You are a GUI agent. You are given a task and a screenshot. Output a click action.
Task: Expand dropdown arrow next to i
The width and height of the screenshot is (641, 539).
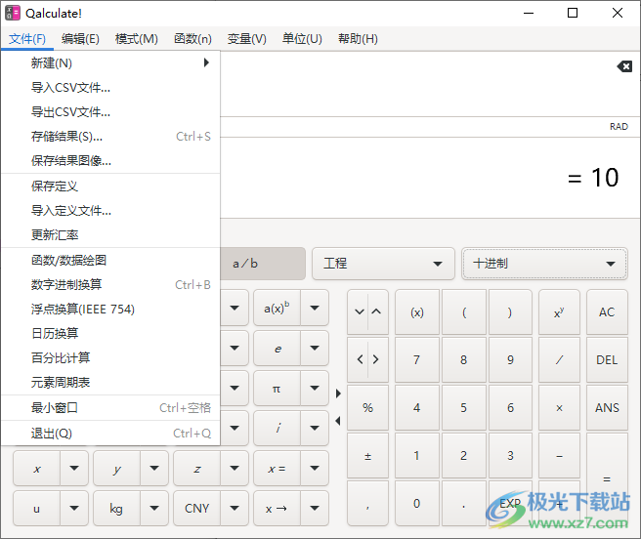click(315, 428)
